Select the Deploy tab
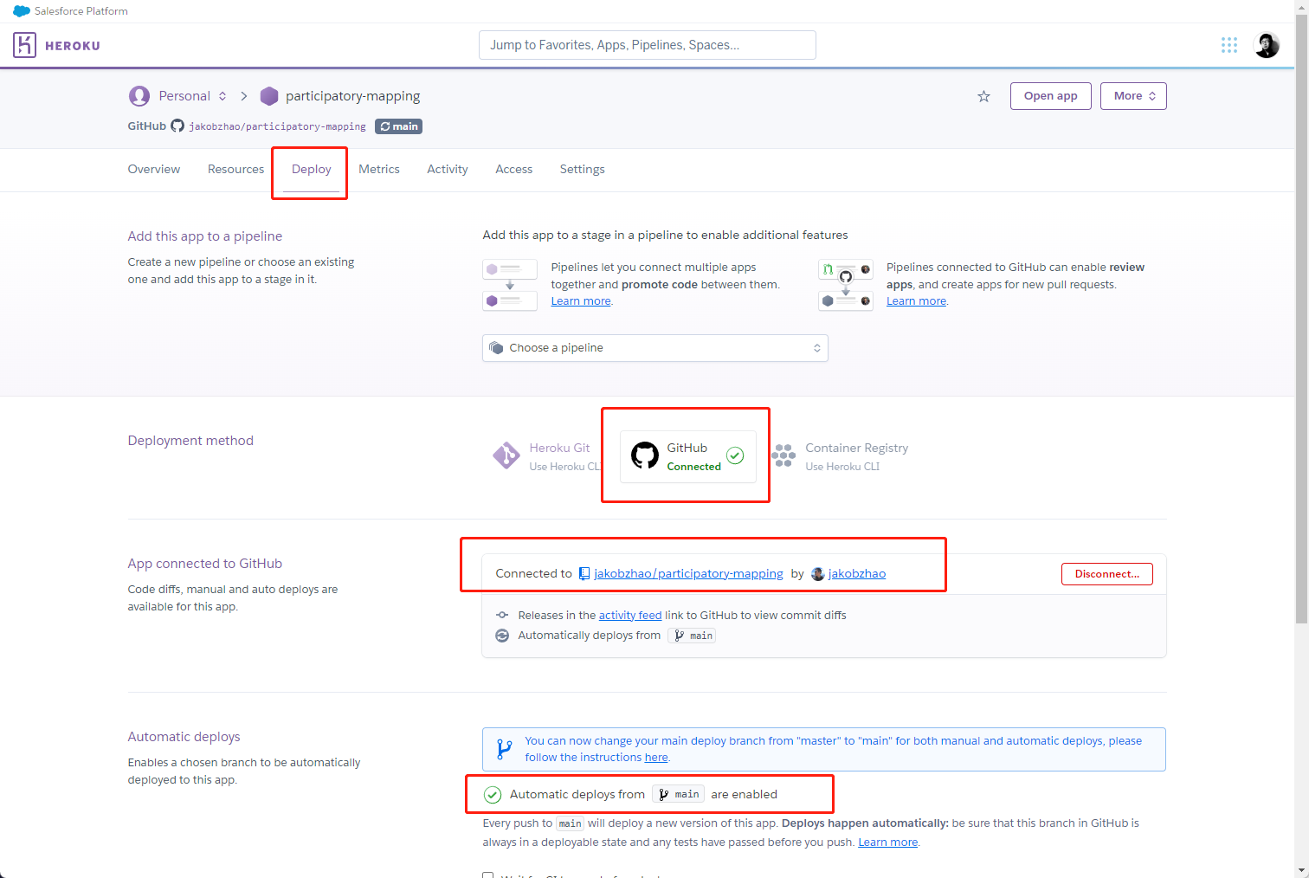Screen dimensions: 1309x878 [312, 169]
